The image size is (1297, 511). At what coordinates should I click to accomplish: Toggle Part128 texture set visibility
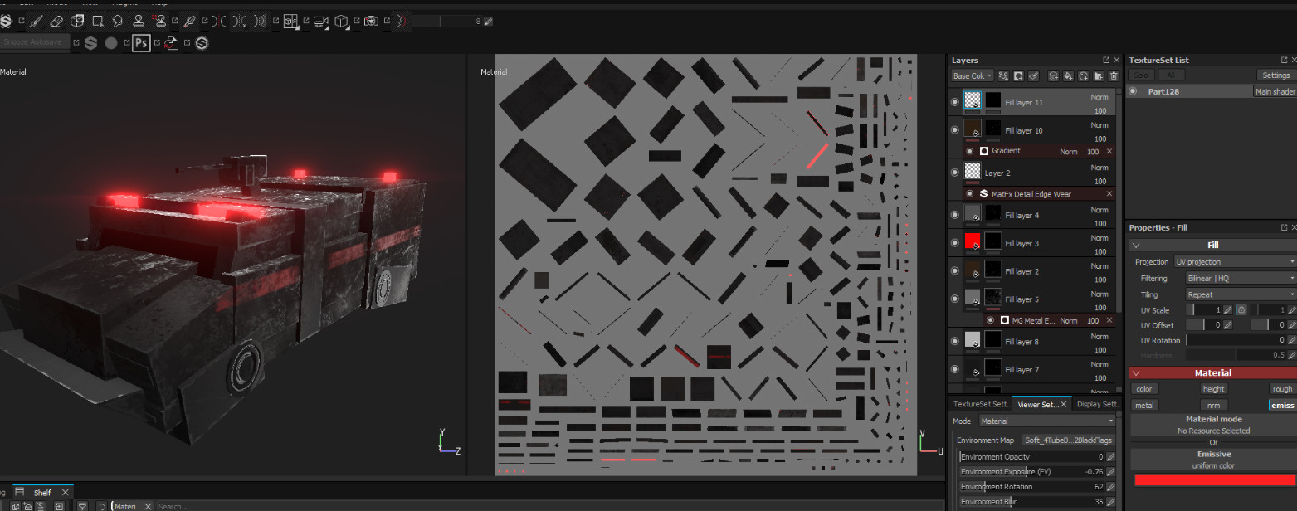tap(1134, 91)
